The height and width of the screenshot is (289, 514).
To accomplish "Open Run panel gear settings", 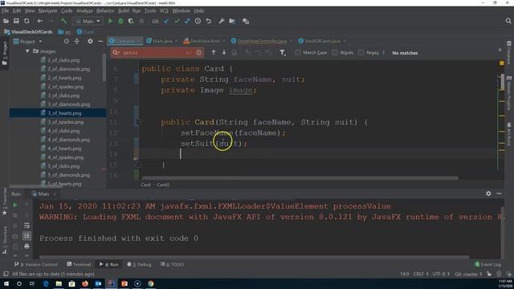I will [488, 193].
